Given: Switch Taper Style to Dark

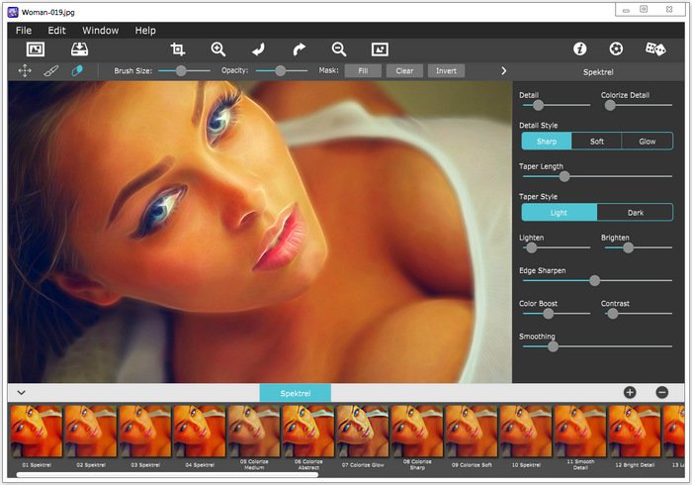Looking at the screenshot, I should tap(635, 213).
